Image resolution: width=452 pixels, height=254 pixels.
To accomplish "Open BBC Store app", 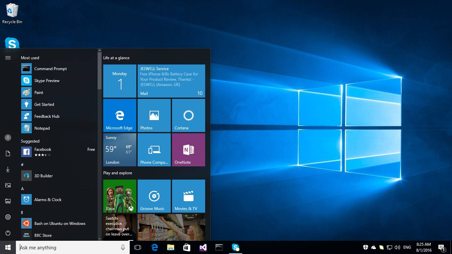I will tap(59, 235).
